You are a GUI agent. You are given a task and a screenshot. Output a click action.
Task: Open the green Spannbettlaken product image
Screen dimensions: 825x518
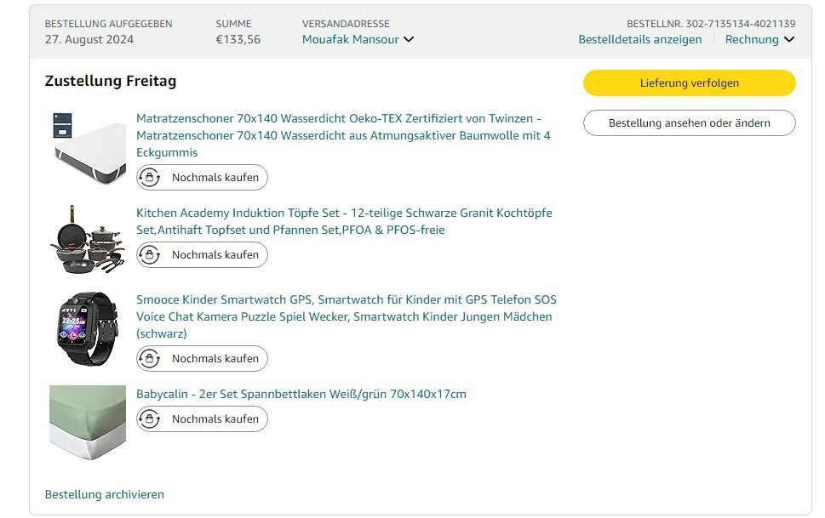tap(88, 422)
